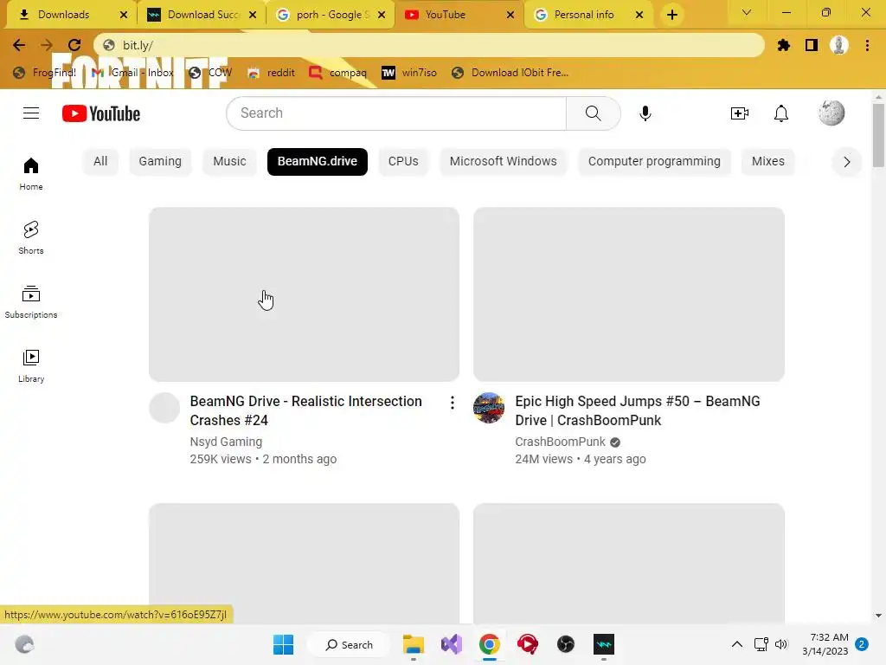Close the Downloads browser tab

(x=124, y=16)
